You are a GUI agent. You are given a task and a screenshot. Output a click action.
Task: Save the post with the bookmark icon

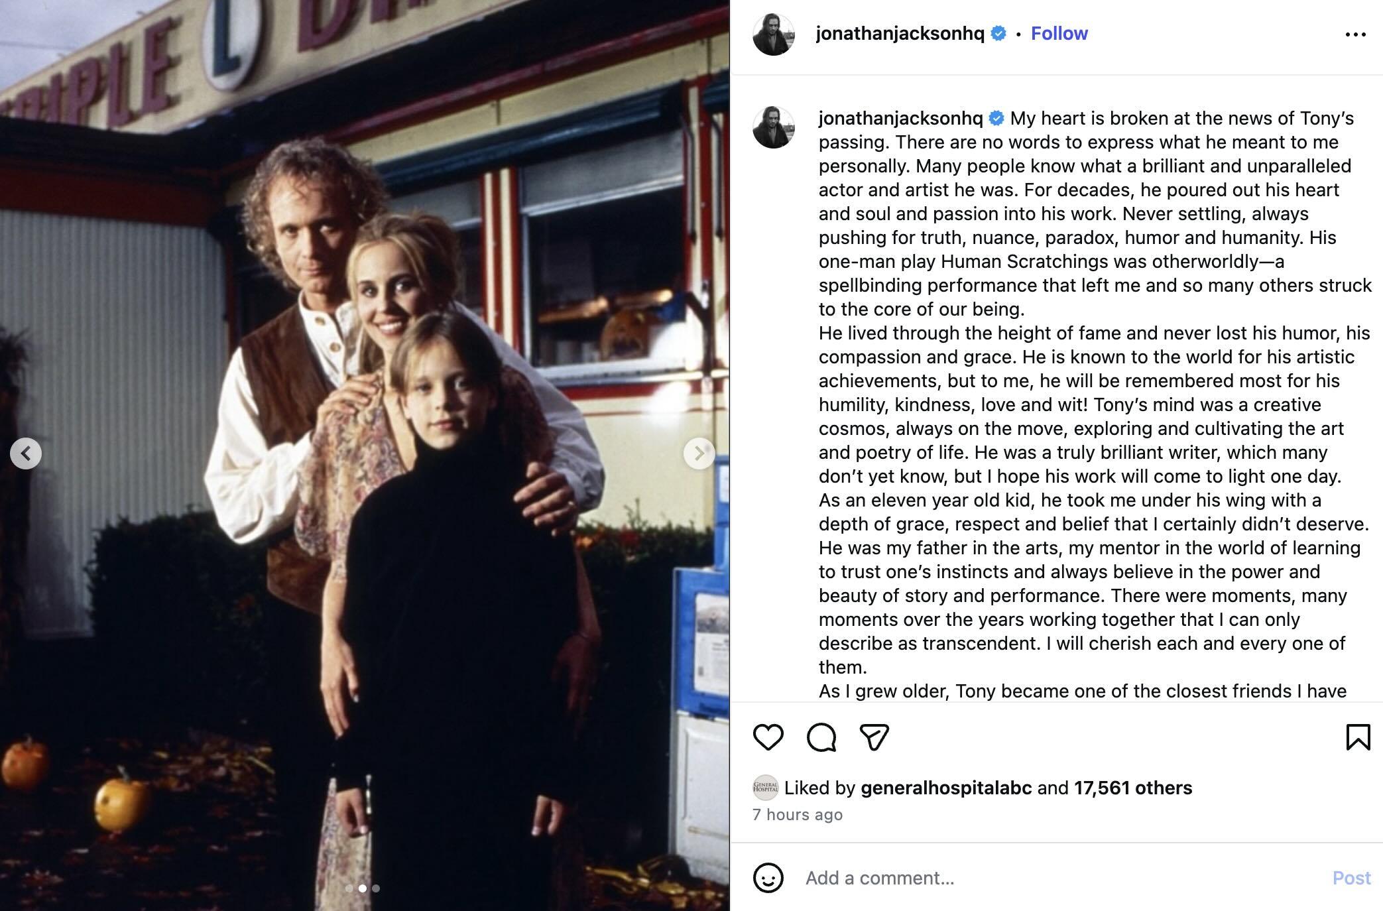coord(1358,737)
